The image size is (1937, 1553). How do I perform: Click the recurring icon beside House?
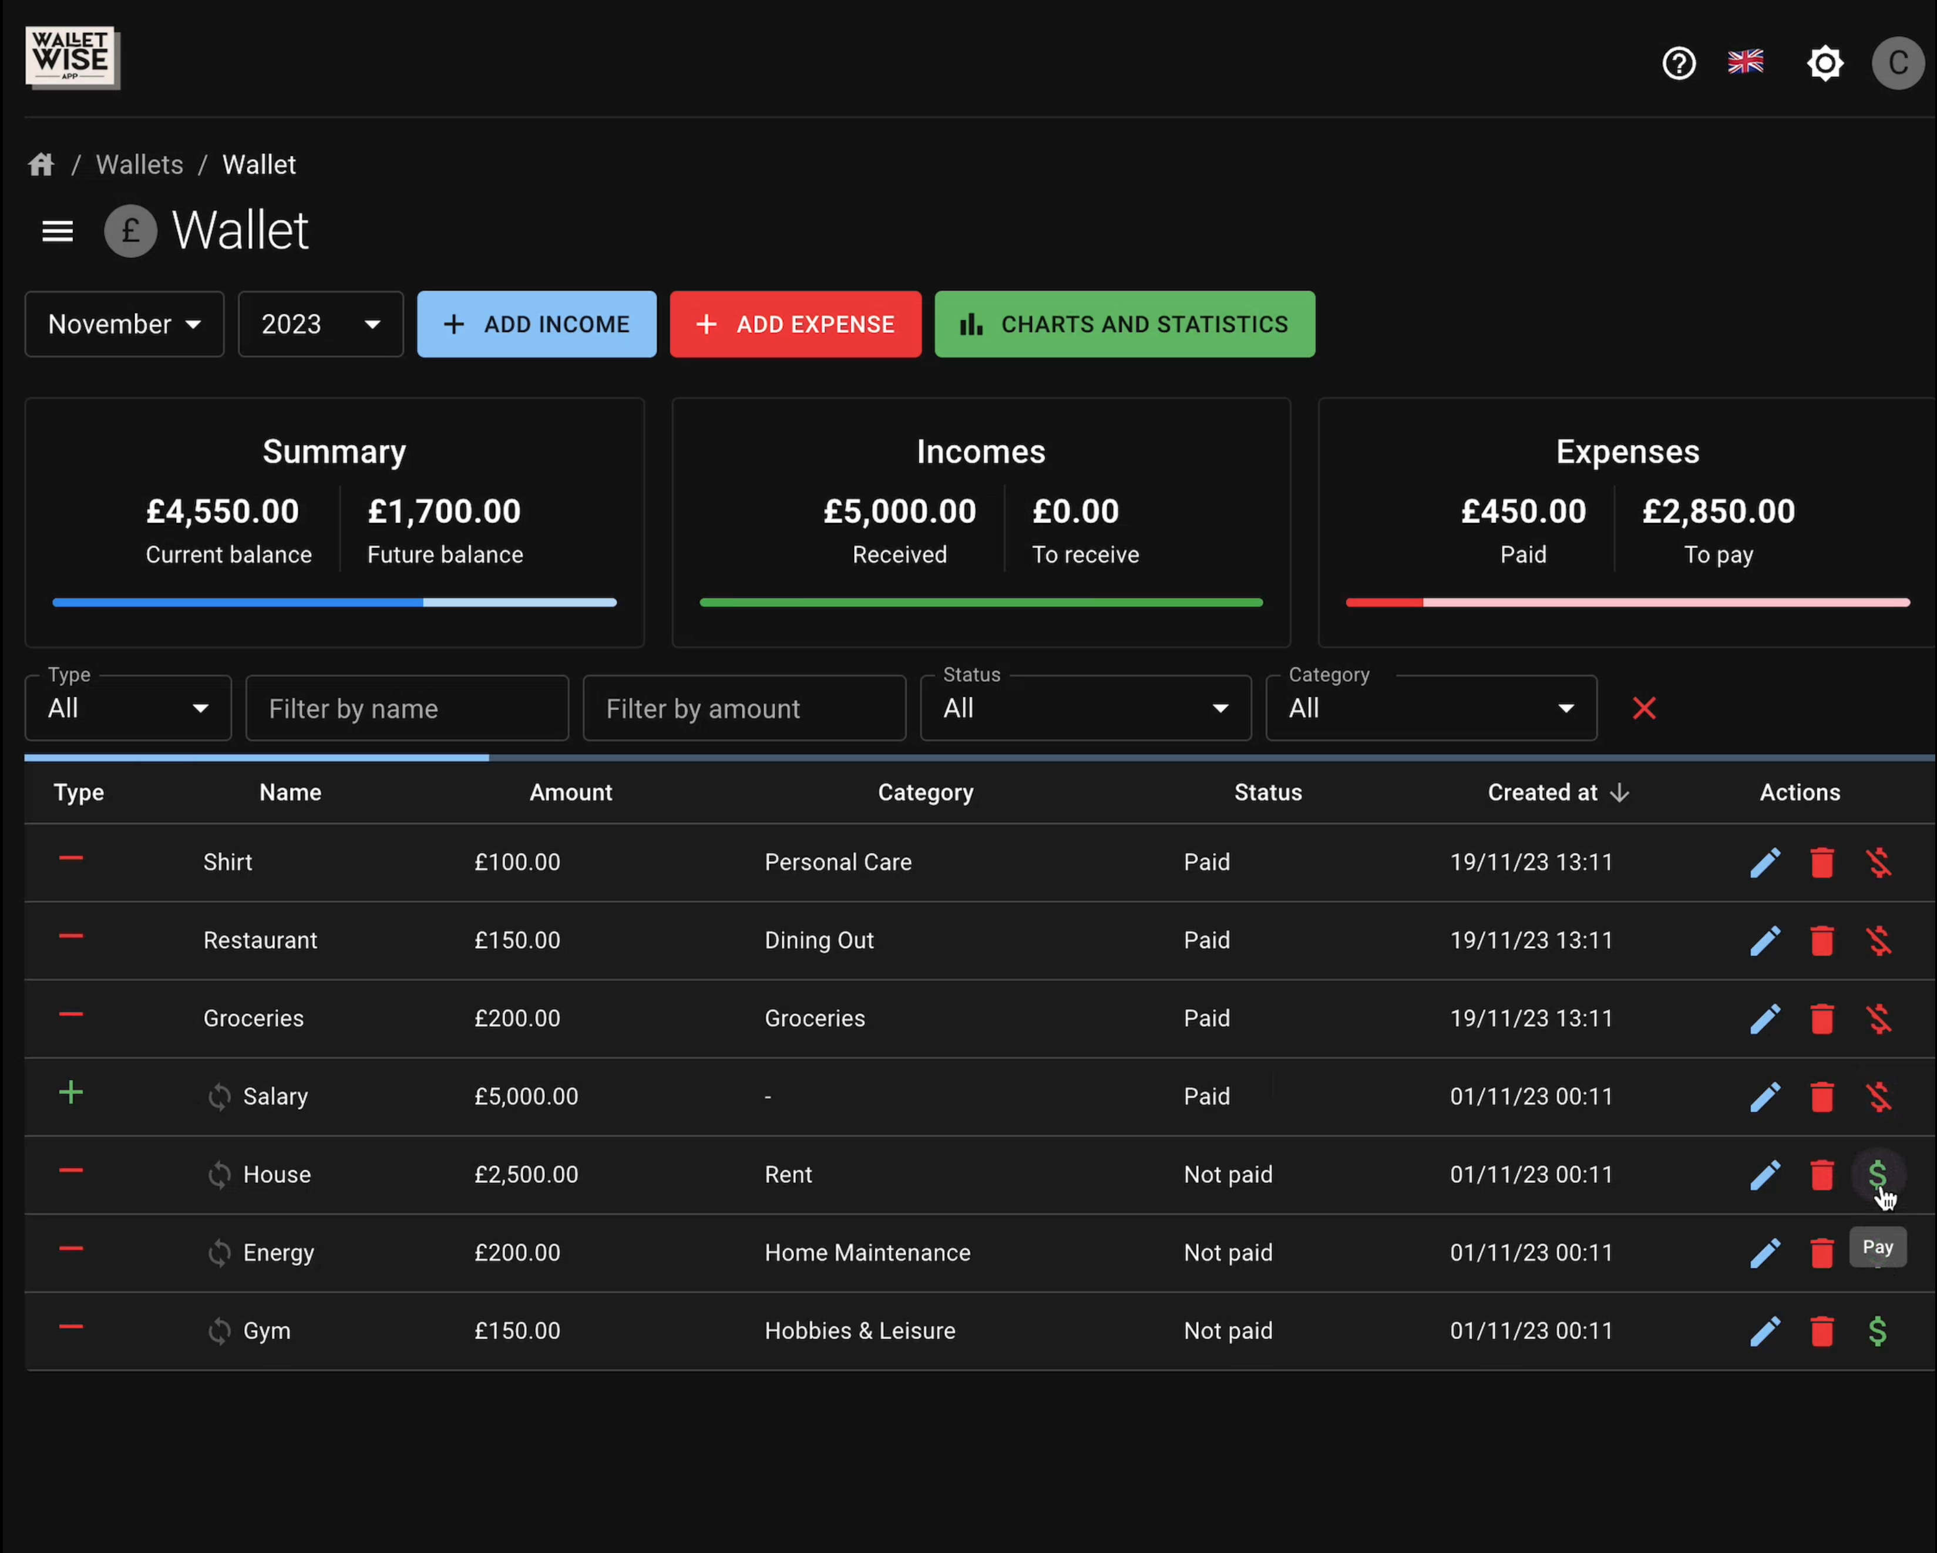[219, 1175]
